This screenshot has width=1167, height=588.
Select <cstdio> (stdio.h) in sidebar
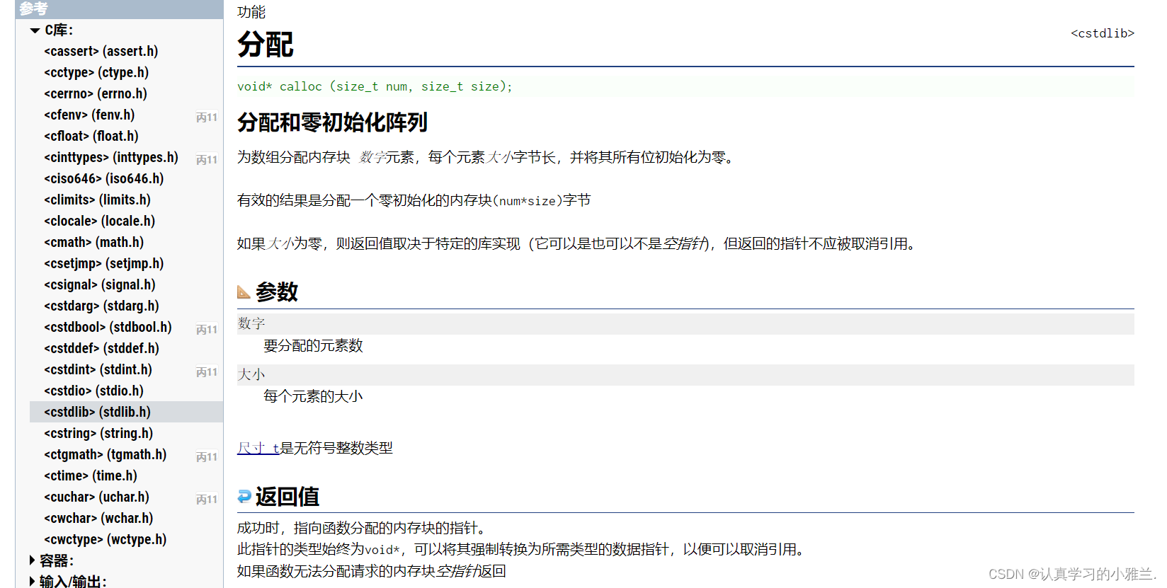click(x=94, y=391)
